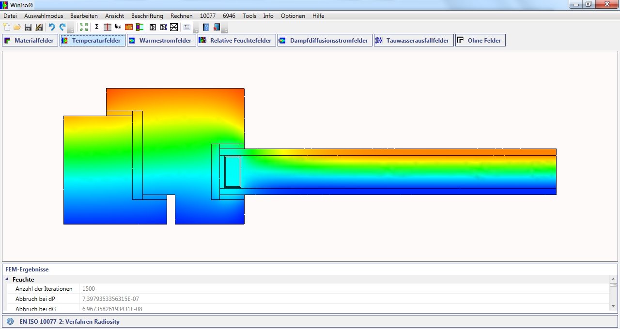620x329 pixels.
Task: Open toolbar overflow arrow after exit icon
Action: [225, 29]
